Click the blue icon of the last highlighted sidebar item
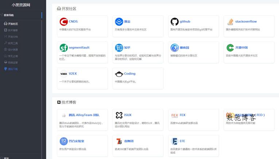279x159 pixels. (x=5, y=69)
